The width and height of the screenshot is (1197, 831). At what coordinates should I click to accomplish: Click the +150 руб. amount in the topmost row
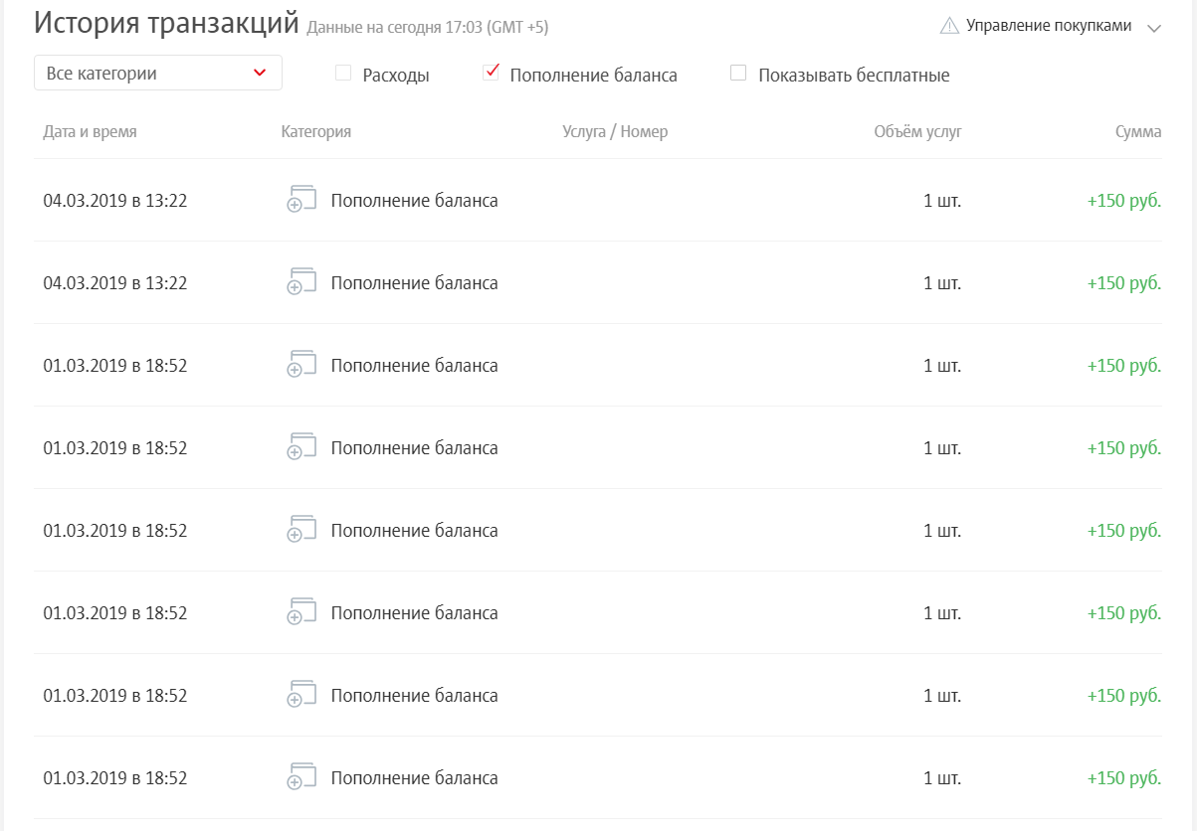pyautogui.click(x=1124, y=201)
